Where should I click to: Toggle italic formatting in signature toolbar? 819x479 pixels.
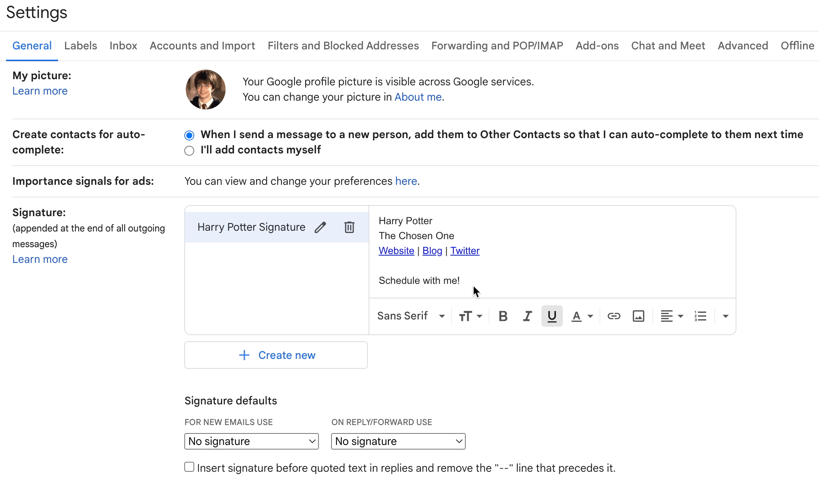coord(527,316)
